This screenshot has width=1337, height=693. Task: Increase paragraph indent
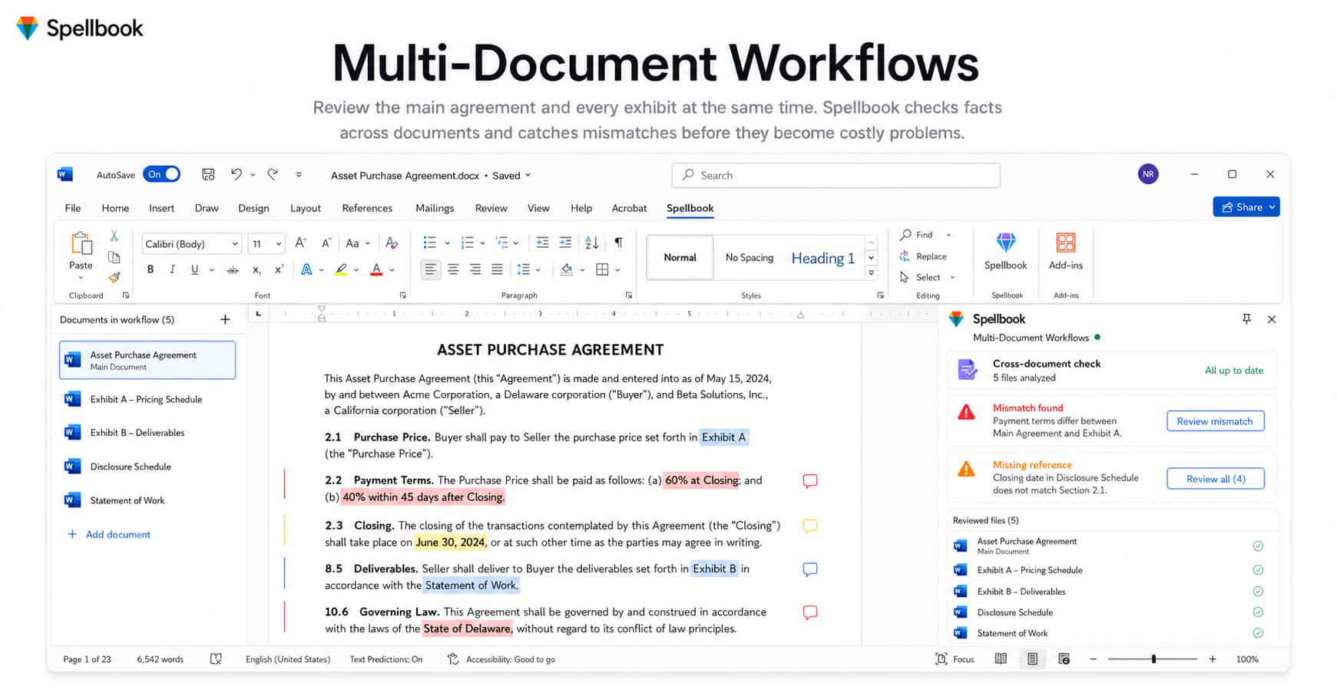pos(565,243)
